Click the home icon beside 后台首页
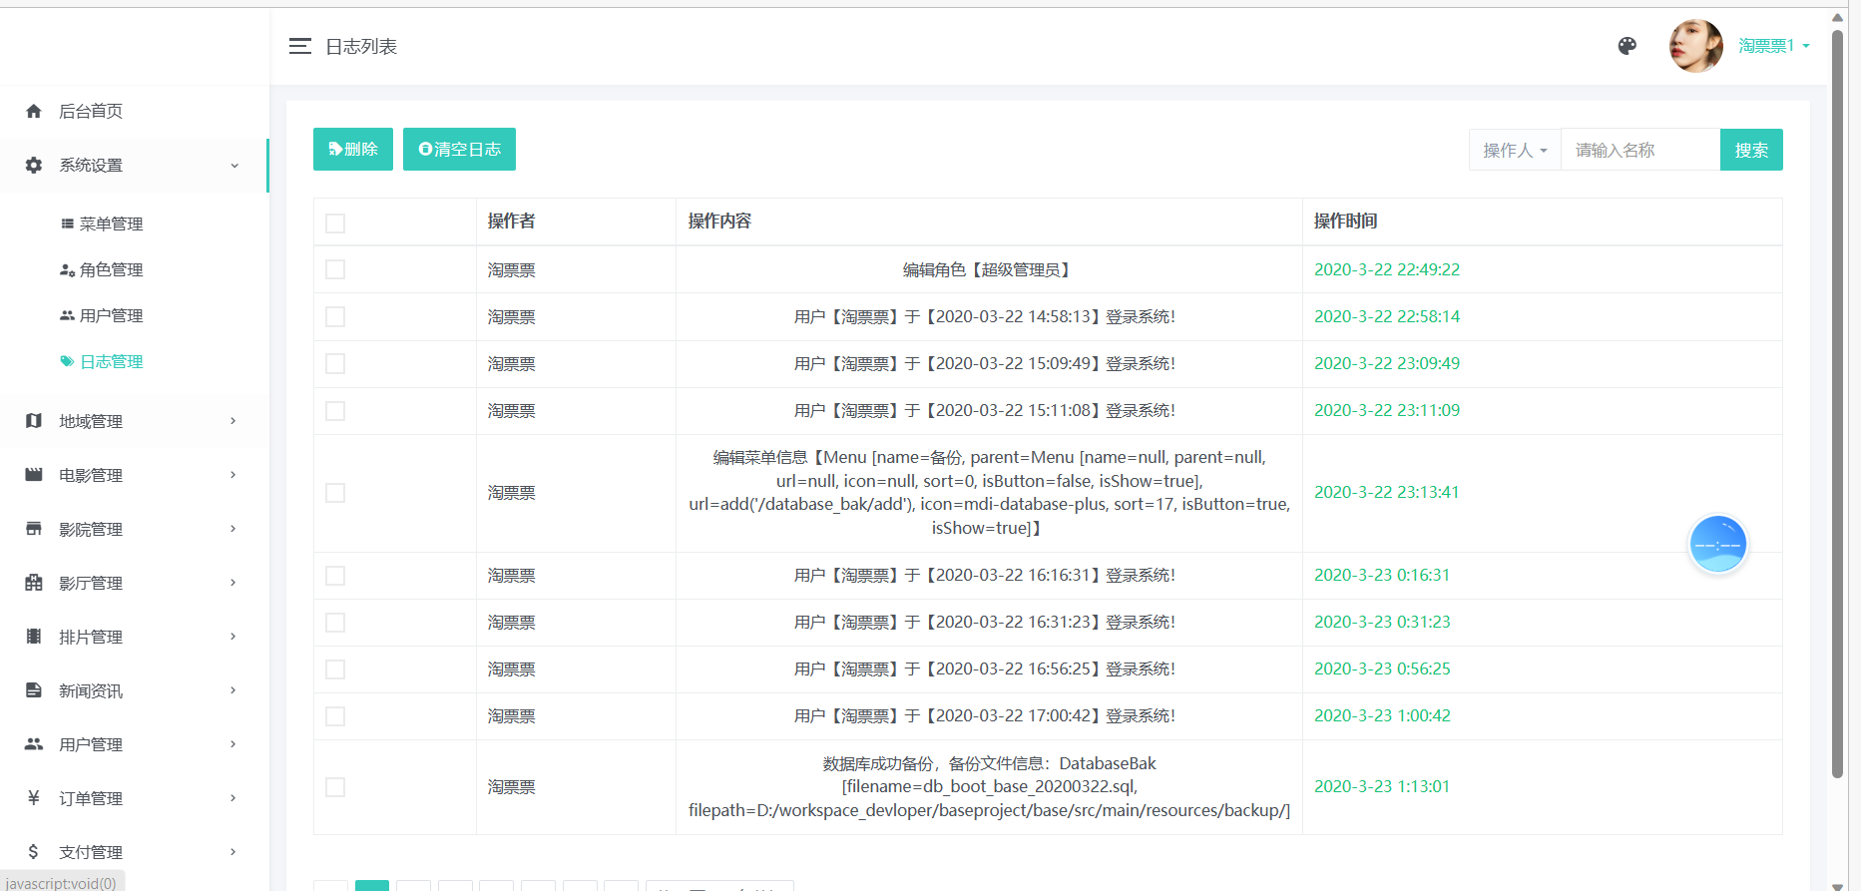 click(34, 111)
